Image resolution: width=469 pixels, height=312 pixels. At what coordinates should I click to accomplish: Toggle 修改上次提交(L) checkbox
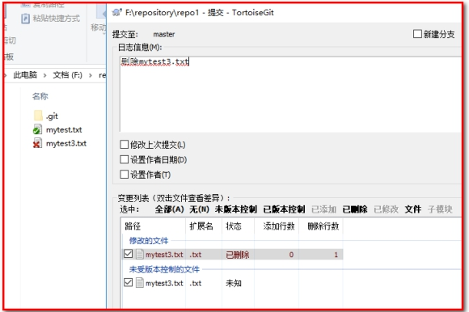(x=124, y=145)
